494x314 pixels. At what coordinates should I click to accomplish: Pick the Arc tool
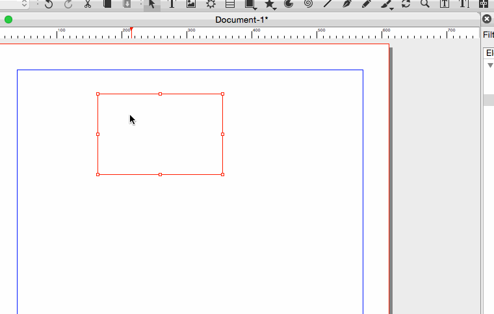click(x=289, y=4)
